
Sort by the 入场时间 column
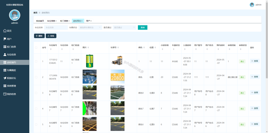click(185, 49)
